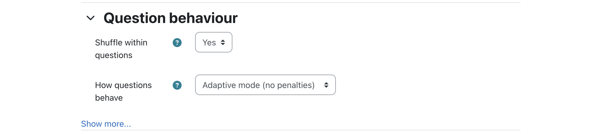
Task: Select the How questions behave label
Action: click(123, 91)
